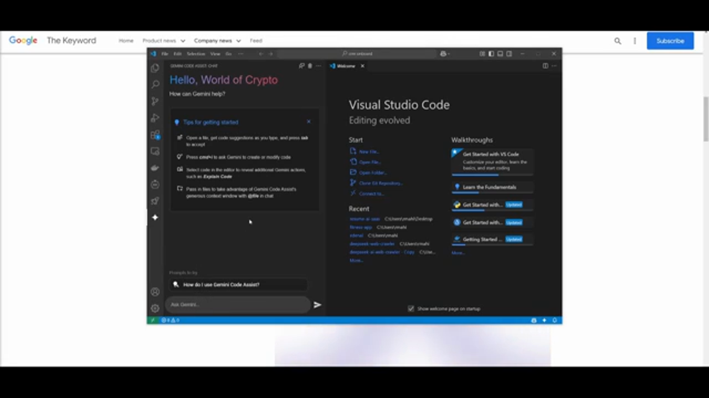The height and width of the screenshot is (398, 709).
Task: Open the View menu in VS Code
Action: pyautogui.click(x=215, y=54)
